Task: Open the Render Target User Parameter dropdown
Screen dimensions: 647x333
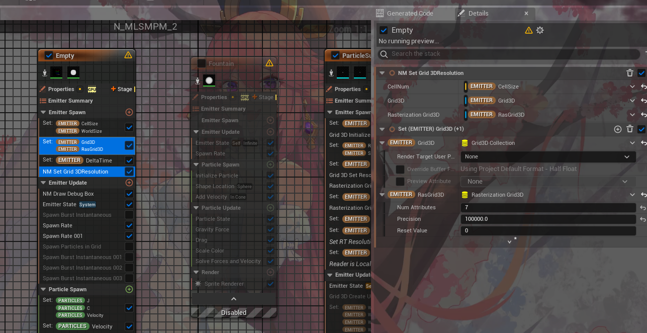Action: pos(547,157)
